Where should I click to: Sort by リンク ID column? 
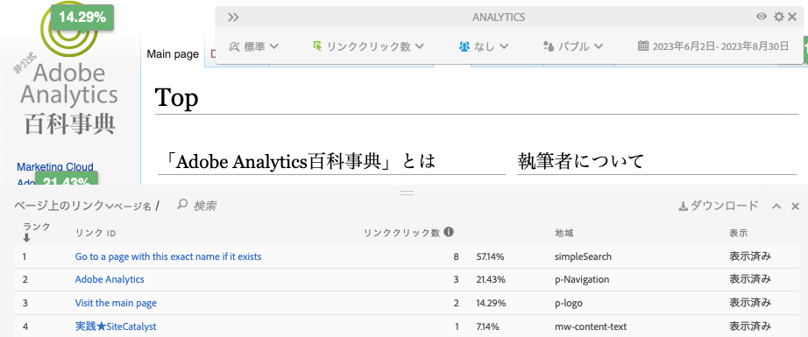[x=96, y=233]
